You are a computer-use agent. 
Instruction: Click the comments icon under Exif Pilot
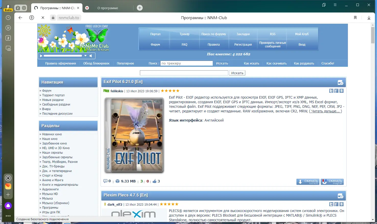pyautogui.click(x=105, y=181)
